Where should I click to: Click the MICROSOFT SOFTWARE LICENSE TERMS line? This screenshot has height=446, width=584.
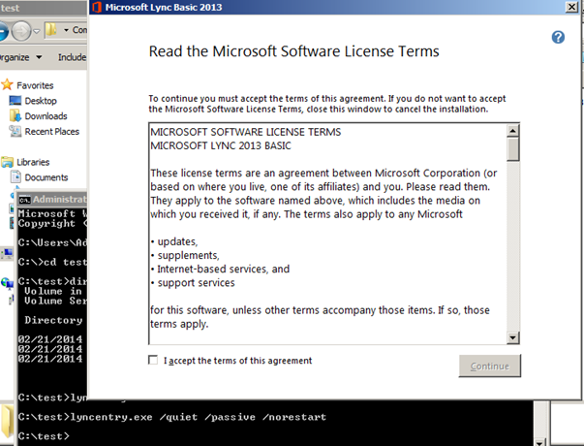coord(245,132)
